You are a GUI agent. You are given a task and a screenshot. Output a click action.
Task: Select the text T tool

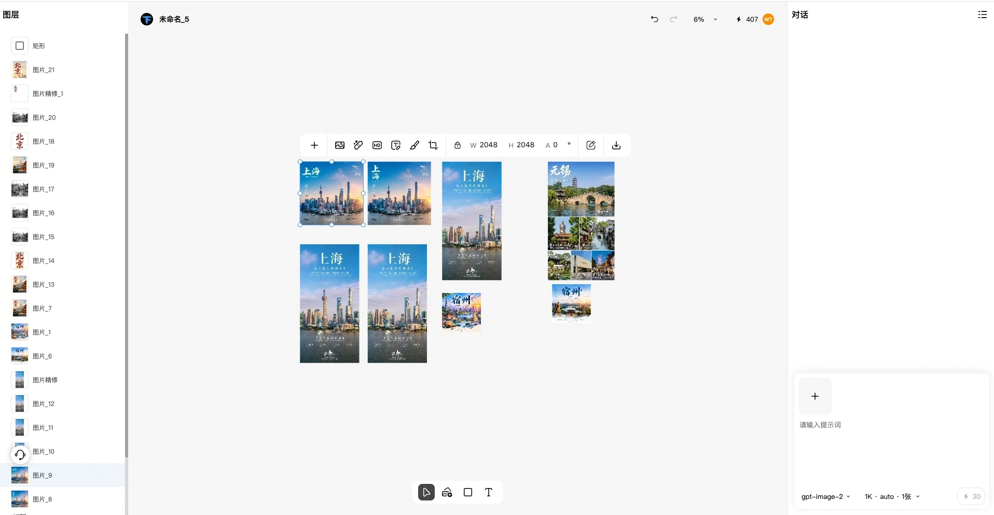click(x=489, y=492)
